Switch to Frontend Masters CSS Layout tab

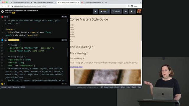click(21, 2)
